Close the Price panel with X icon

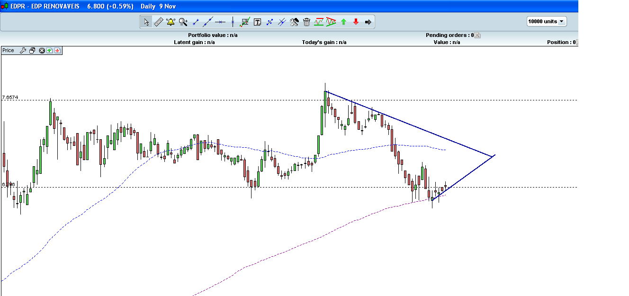click(x=42, y=50)
